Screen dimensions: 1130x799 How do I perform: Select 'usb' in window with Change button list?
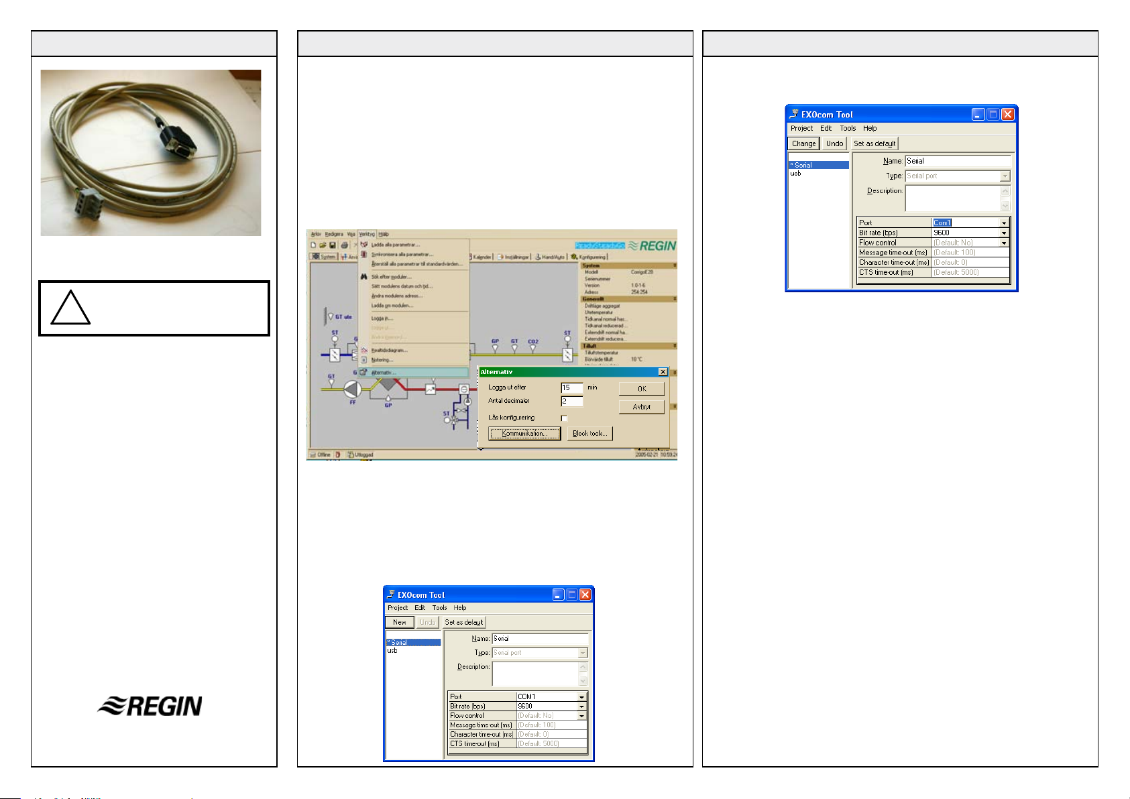click(795, 173)
